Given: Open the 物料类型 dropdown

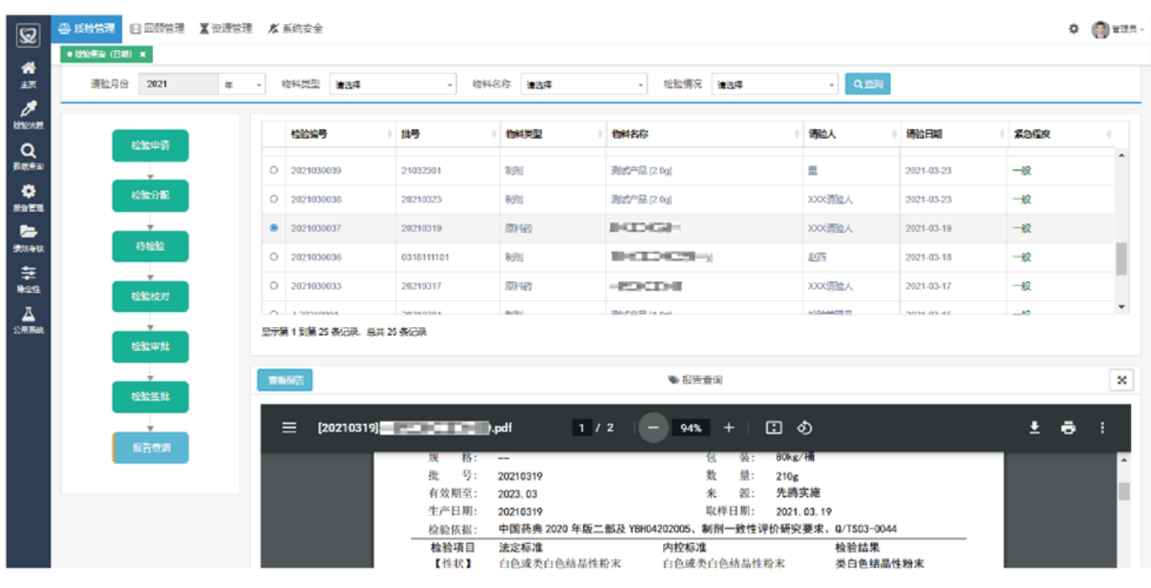Looking at the screenshot, I should [393, 84].
